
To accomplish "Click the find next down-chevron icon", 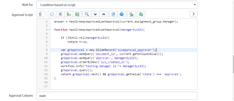I will coord(95,14).
